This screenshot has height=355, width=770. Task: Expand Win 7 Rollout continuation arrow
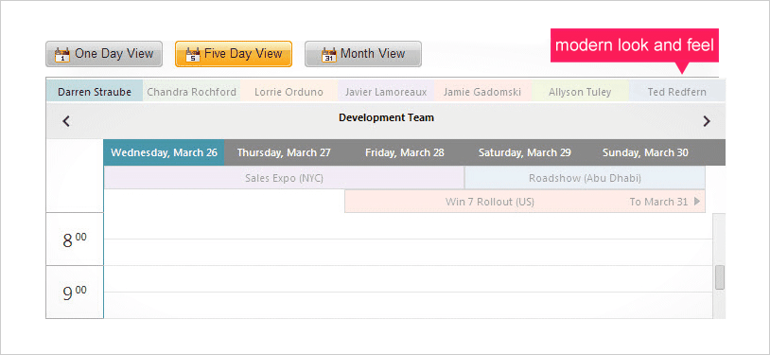(x=697, y=201)
